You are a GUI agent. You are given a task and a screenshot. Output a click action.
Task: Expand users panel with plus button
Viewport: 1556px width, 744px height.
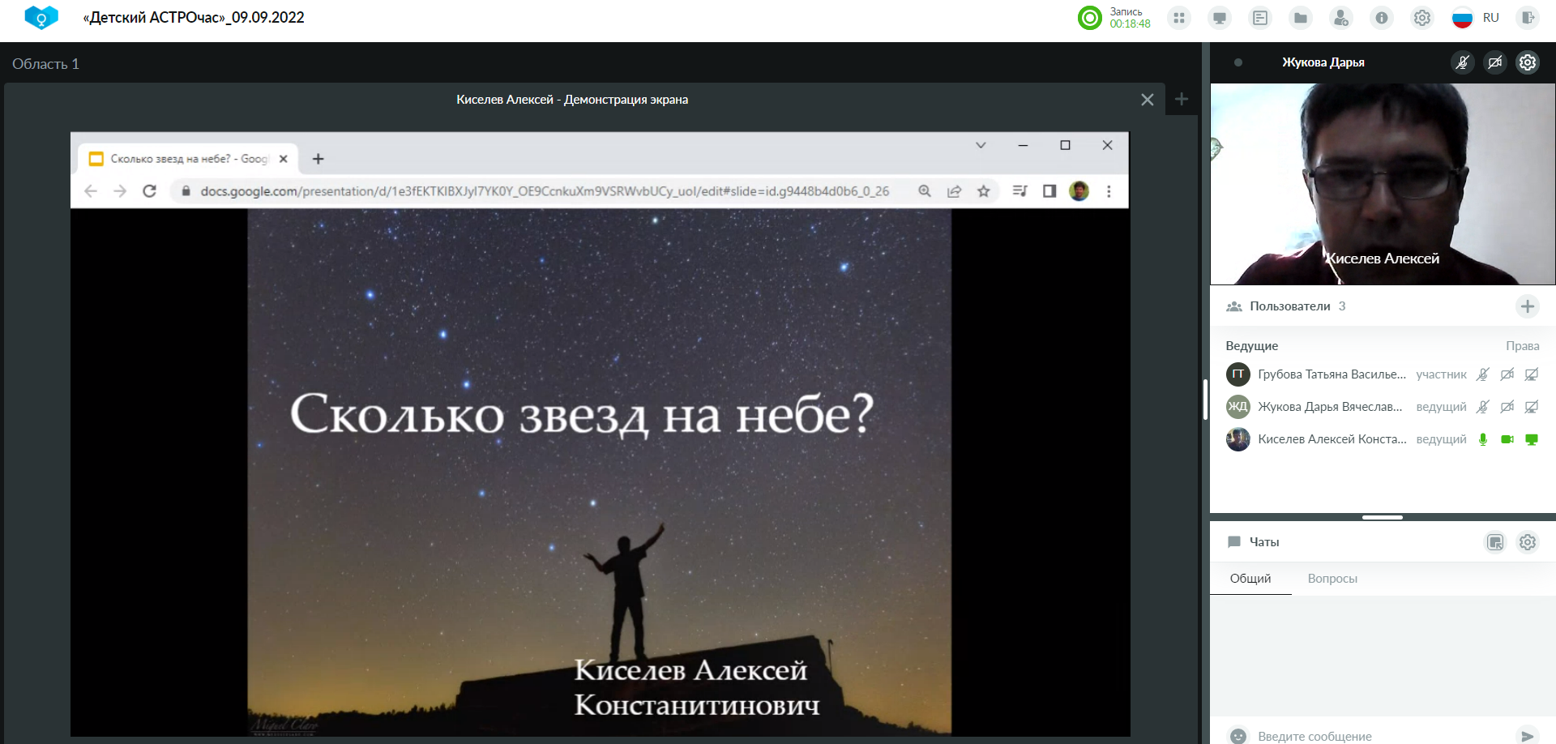tap(1528, 306)
